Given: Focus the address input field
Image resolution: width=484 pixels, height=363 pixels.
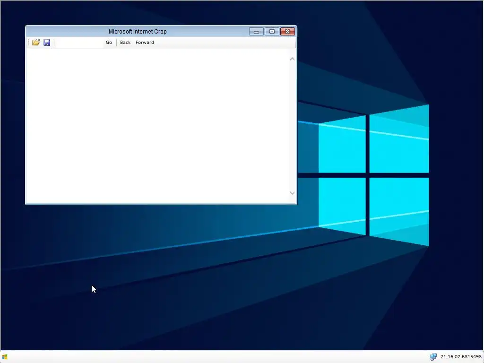Looking at the screenshot, I should 79,42.
